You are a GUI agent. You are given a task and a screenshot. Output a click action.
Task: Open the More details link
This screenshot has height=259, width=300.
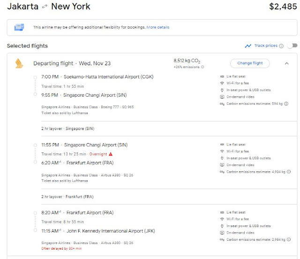[x=158, y=27]
